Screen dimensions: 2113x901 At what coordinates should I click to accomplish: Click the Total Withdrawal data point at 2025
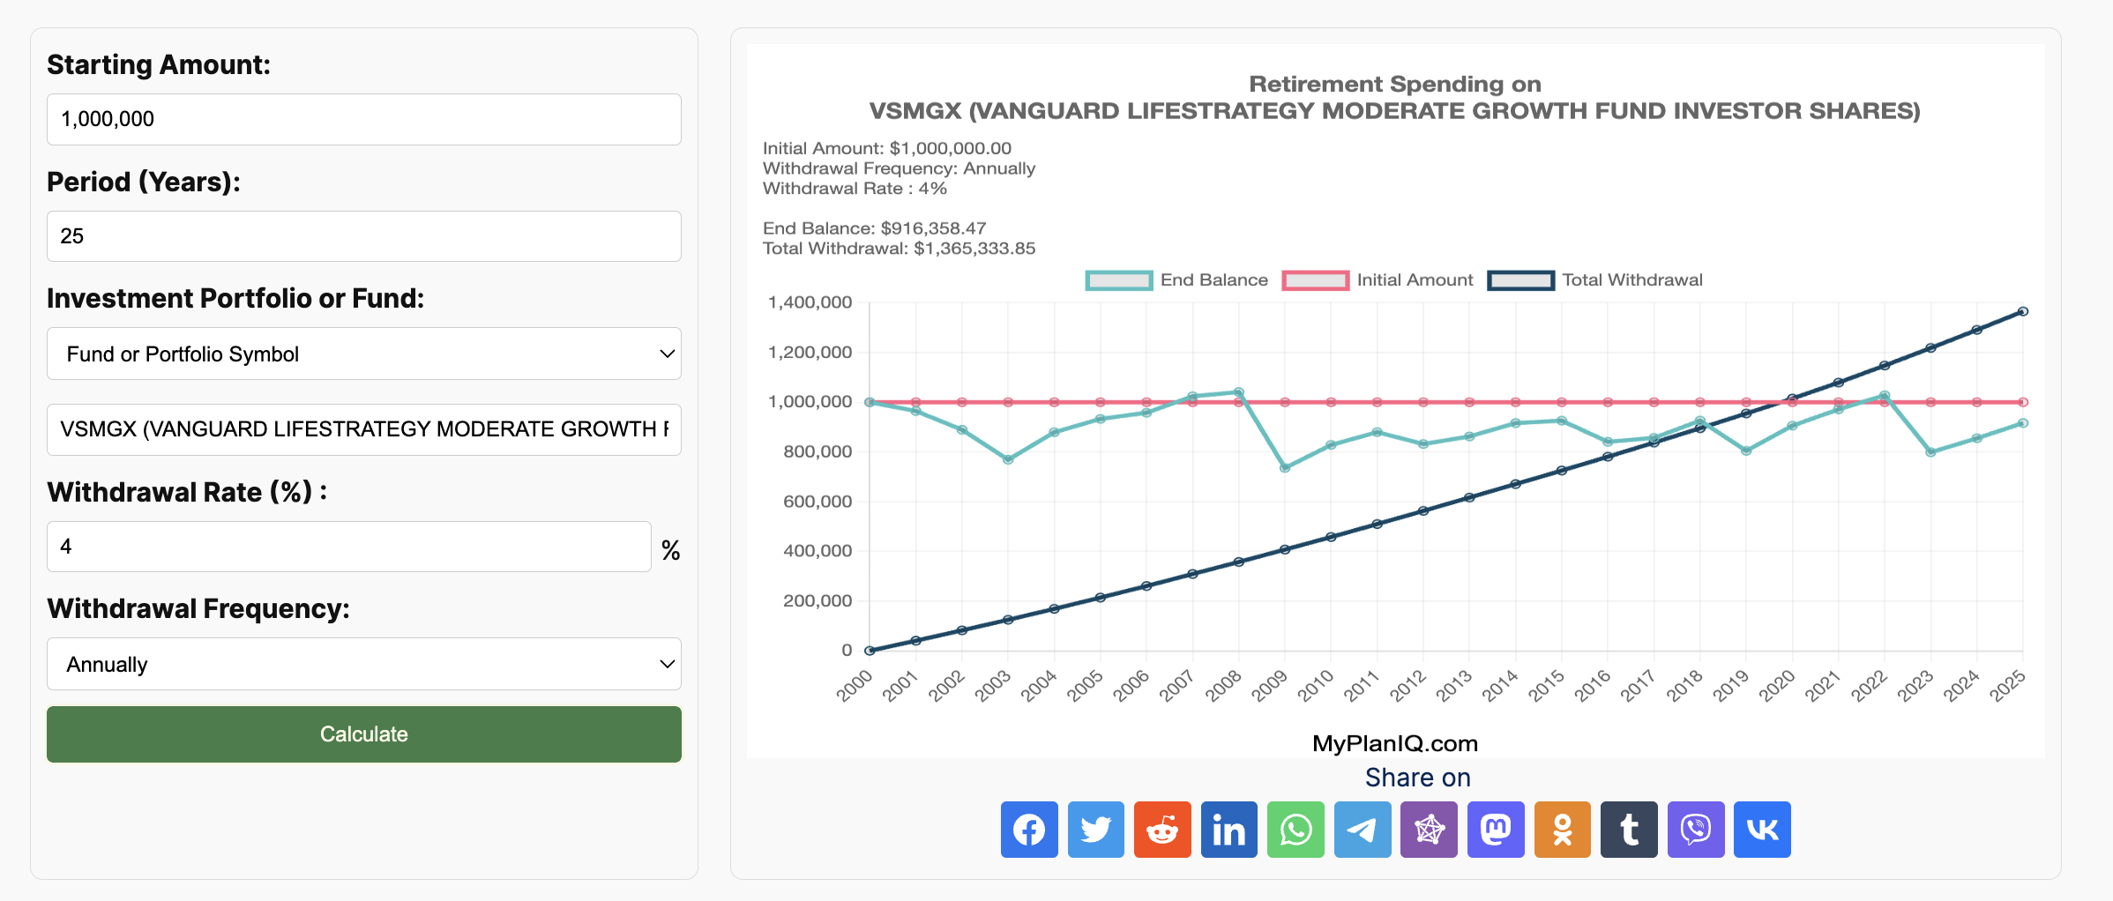coord(2023,311)
